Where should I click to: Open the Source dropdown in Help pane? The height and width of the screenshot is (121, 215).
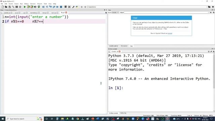tap(115, 12)
